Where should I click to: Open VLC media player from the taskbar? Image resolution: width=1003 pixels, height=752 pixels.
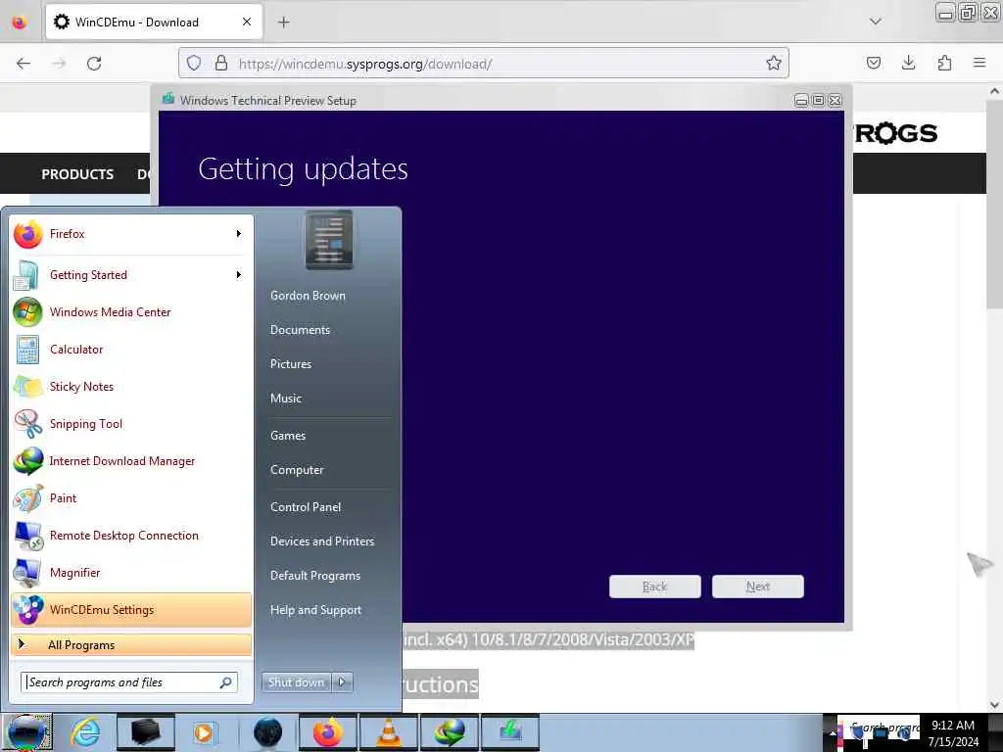pyautogui.click(x=388, y=732)
